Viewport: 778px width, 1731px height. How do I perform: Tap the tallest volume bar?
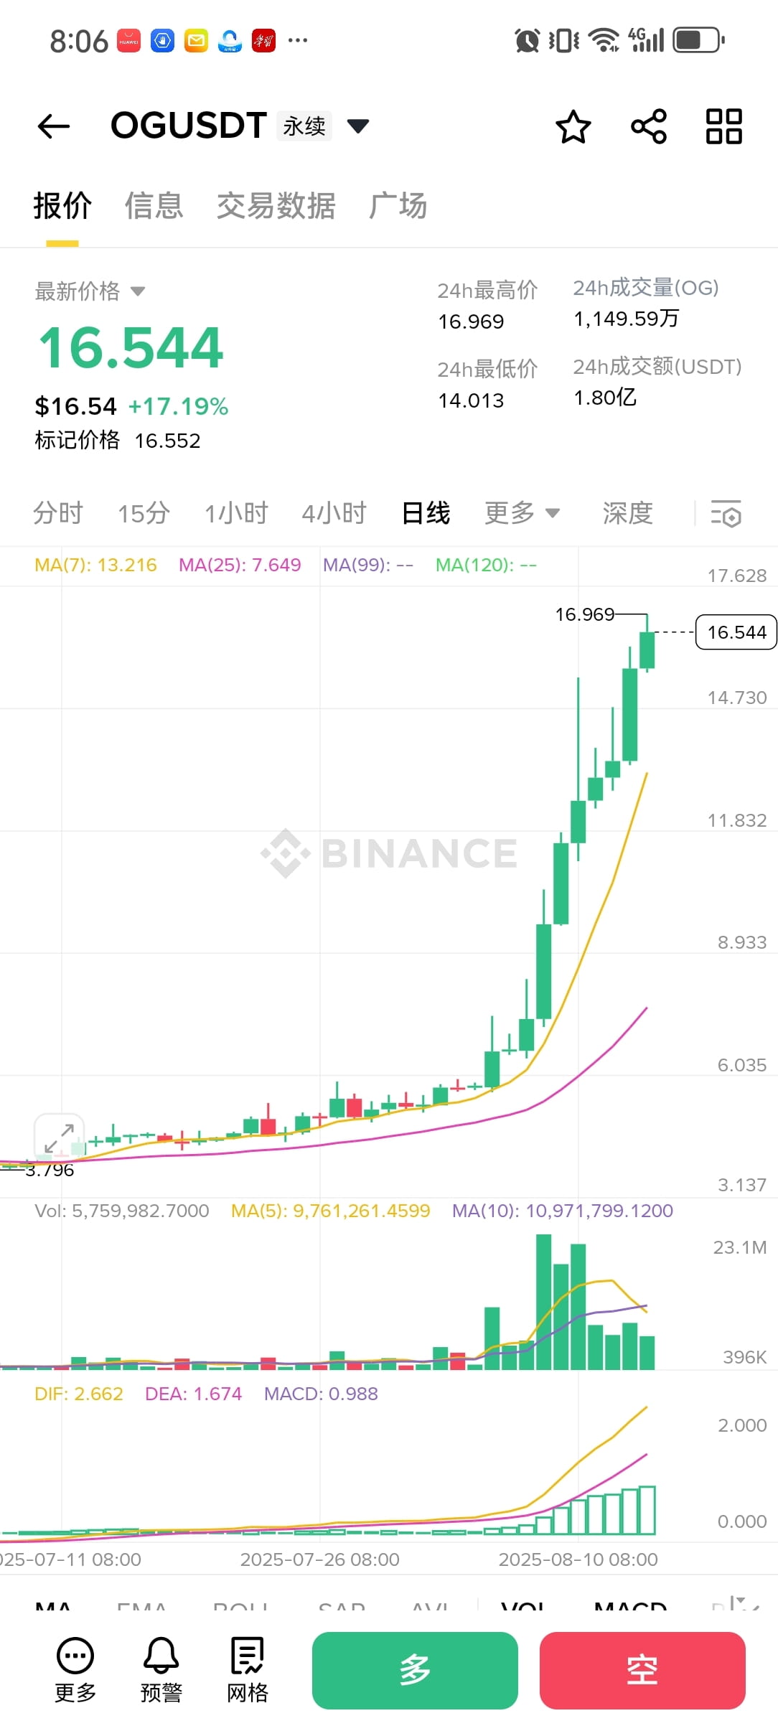tap(544, 1302)
